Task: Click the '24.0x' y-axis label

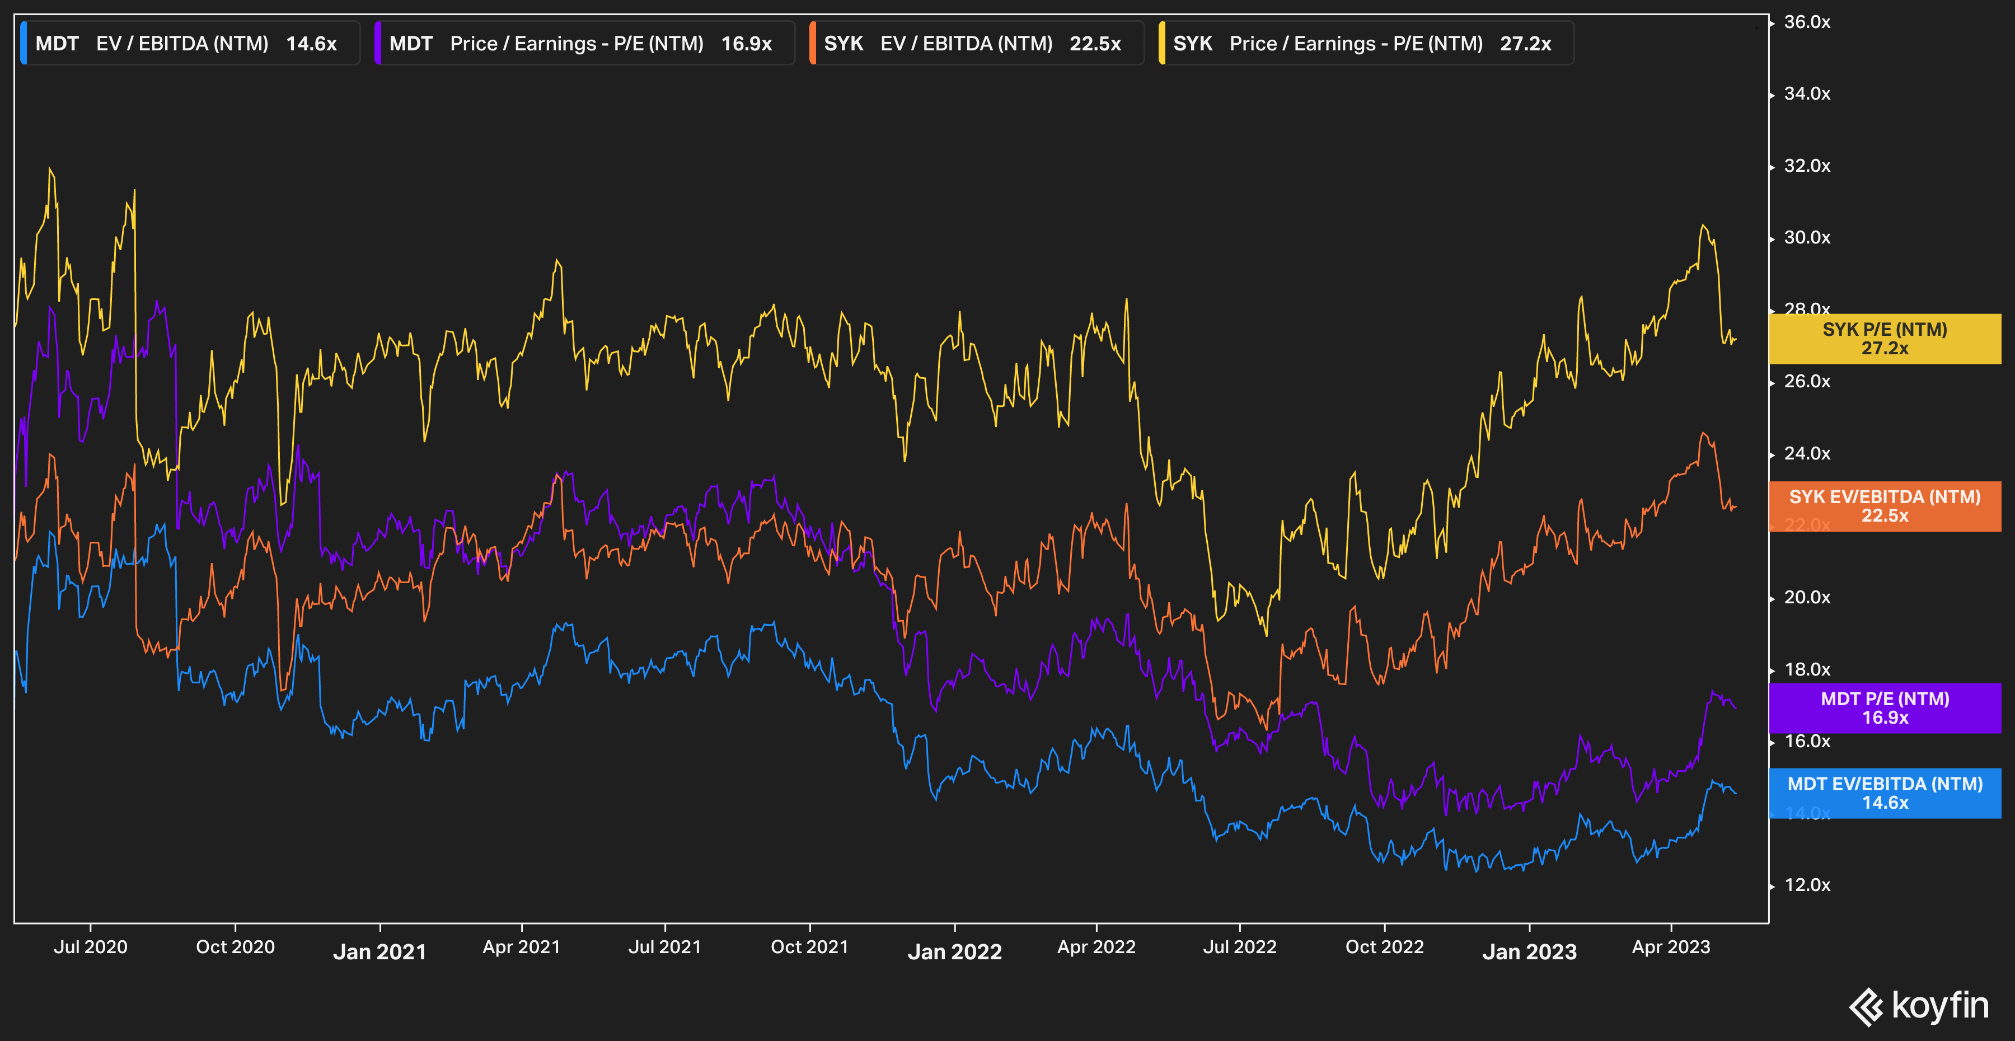Action: pyautogui.click(x=1807, y=454)
